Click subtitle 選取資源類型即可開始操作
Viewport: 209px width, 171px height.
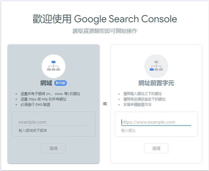tap(105, 31)
